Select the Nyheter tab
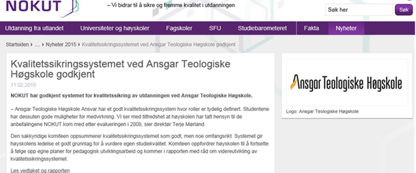 (x=346, y=29)
